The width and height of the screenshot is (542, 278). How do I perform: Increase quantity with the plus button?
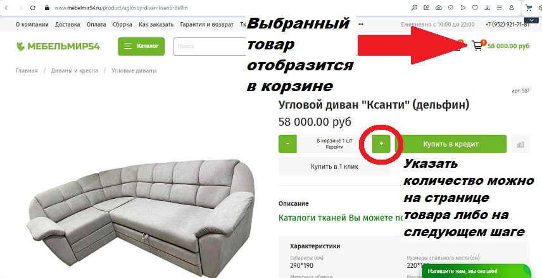click(381, 144)
